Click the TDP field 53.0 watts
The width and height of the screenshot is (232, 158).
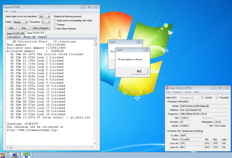coord(221,126)
